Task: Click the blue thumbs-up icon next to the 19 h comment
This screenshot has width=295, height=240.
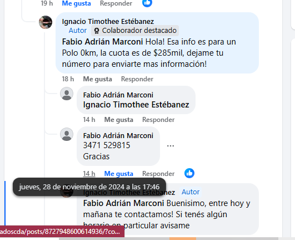Action: (147, 2)
